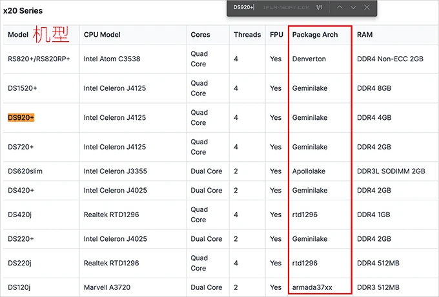Select the RS820+/RS820RP+ model cell
This screenshot has height=297, width=439.
[39, 59]
